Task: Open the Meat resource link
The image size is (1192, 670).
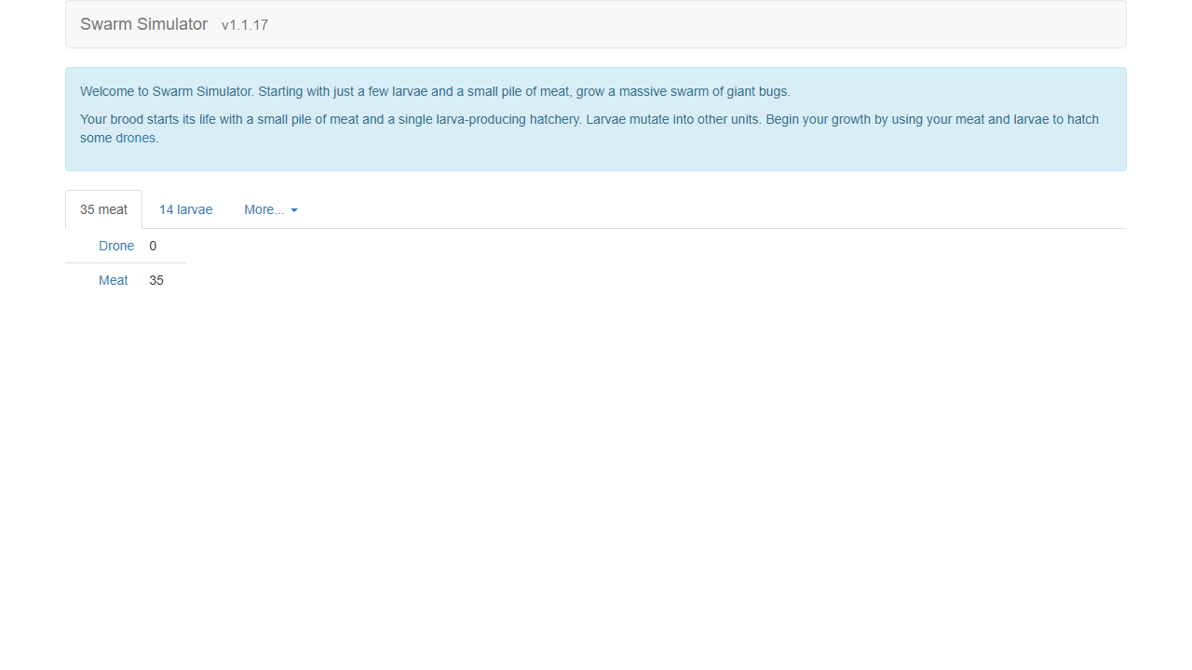Action: point(114,280)
